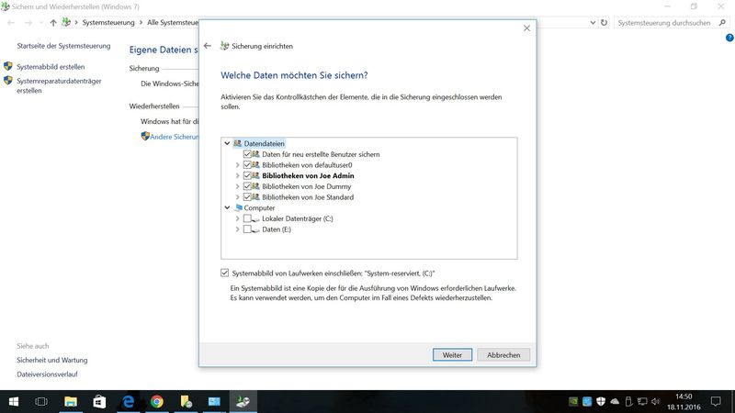Screen dimensions: 735x413
Task: Click the Windows Defender shield tray icon
Action: (601, 401)
